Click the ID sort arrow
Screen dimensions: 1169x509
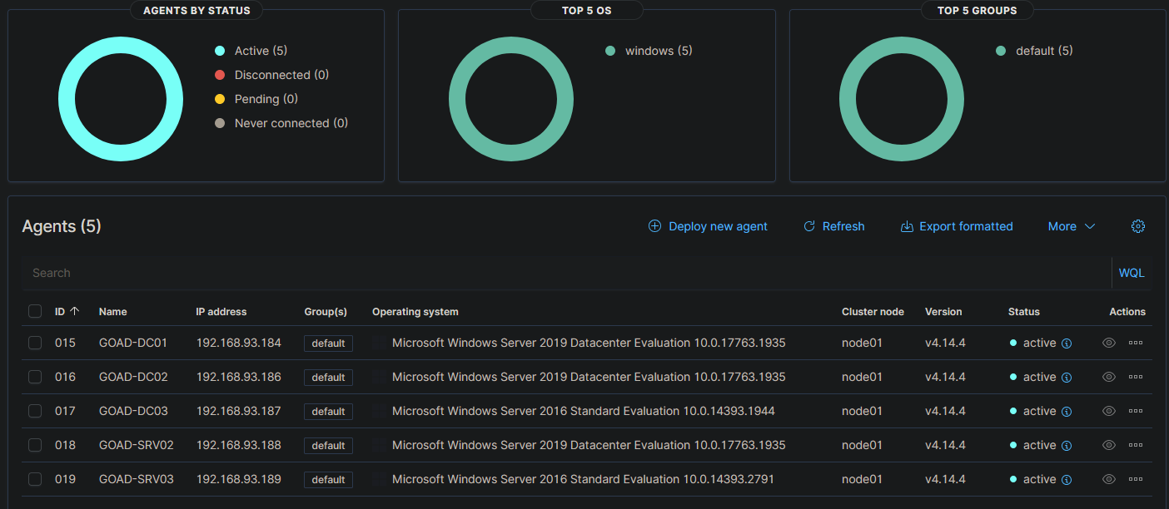click(x=74, y=311)
